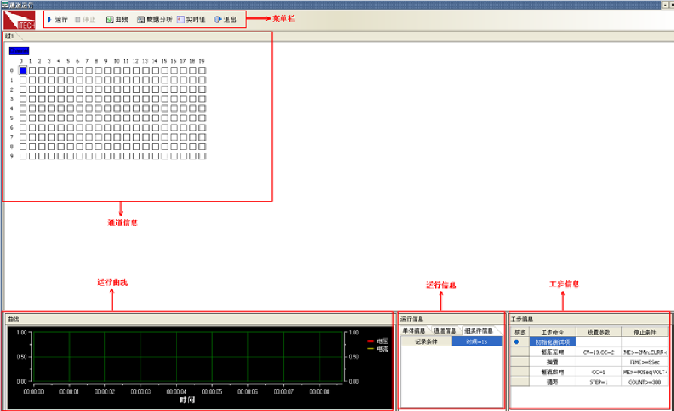Select the 恒压充电 step row
This screenshot has height=411, width=674.
(x=552, y=352)
